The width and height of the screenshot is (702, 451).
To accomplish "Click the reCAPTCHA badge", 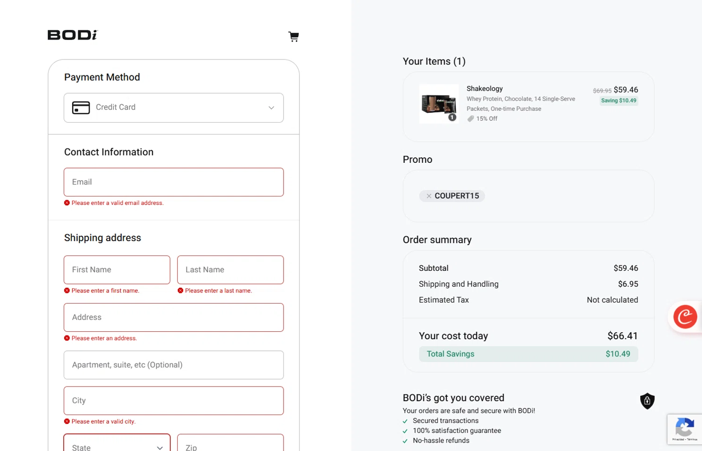I will (x=684, y=429).
